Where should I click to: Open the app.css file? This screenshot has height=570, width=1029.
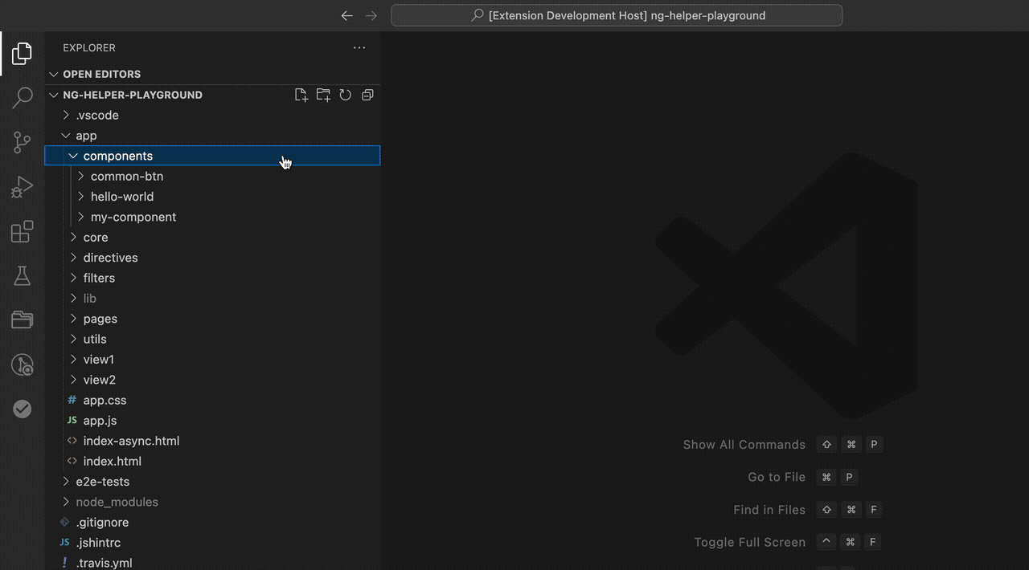tap(212, 400)
